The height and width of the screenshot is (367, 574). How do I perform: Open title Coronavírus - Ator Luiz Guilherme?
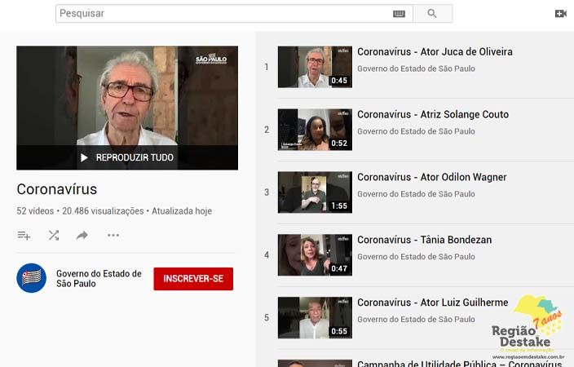pos(432,303)
